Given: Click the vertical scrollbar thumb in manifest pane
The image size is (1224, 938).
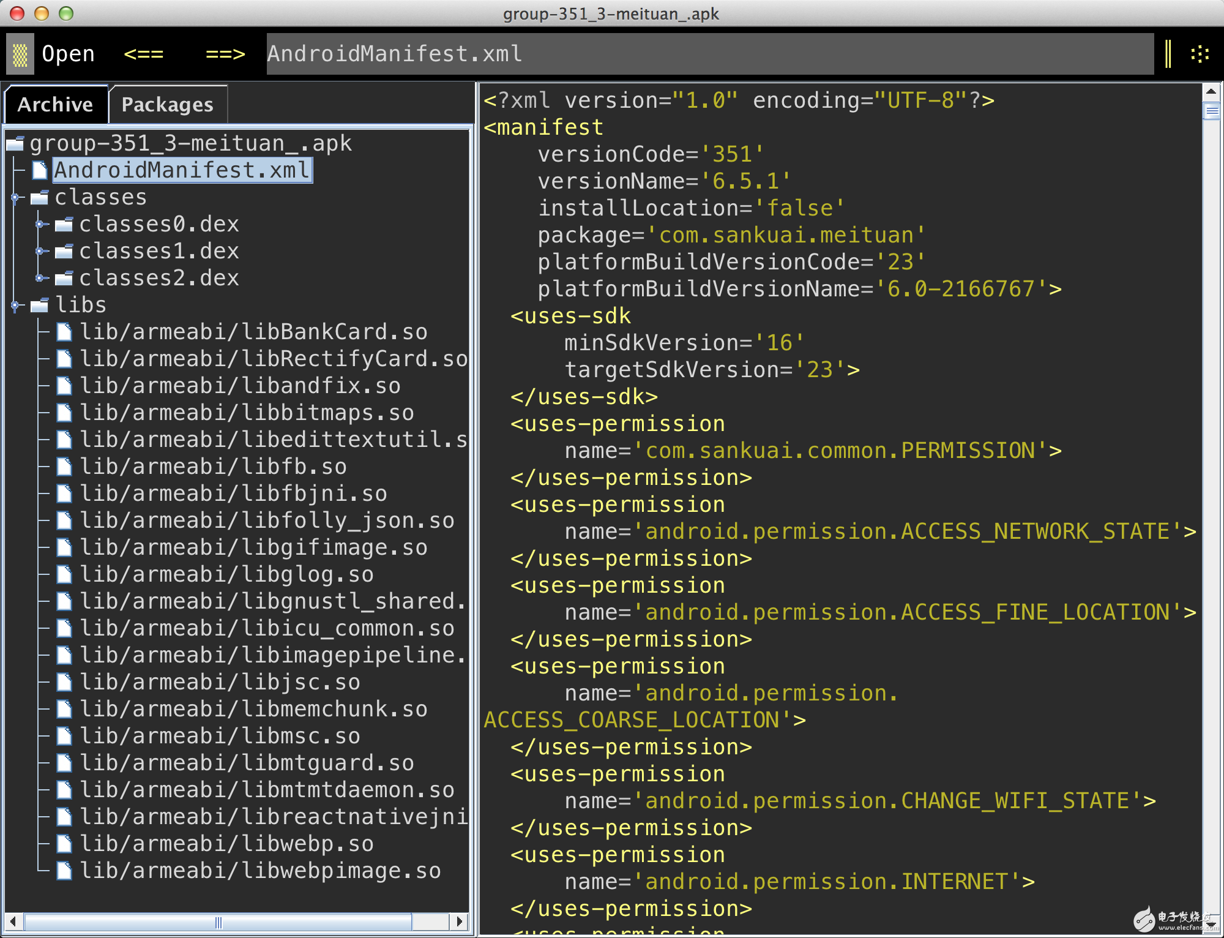Looking at the screenshot, I should [x=1211, y=111].
